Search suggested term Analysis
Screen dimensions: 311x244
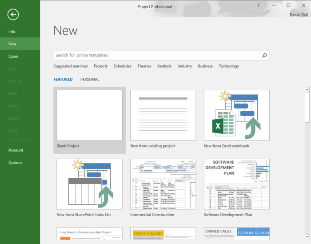(x=164, y=66)
